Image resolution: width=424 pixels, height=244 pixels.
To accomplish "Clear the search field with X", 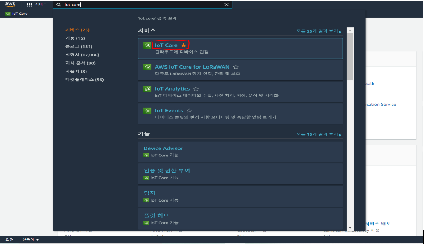I will click(227, 5).
